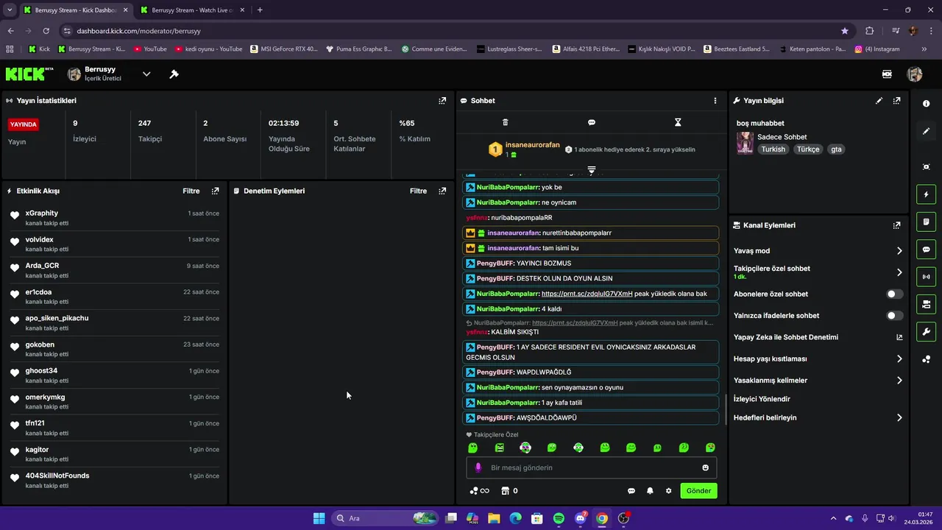Image resolution: width=942 pixels, height=530 pixels.
Task: Toggle the chat bubble sidebar widget
Action: [x=926, y=250]
